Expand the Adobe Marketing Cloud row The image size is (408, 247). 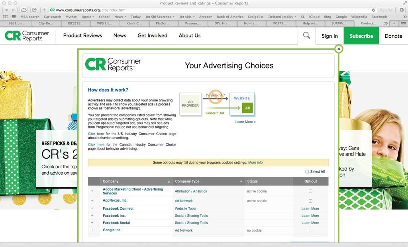coord(92,191)
